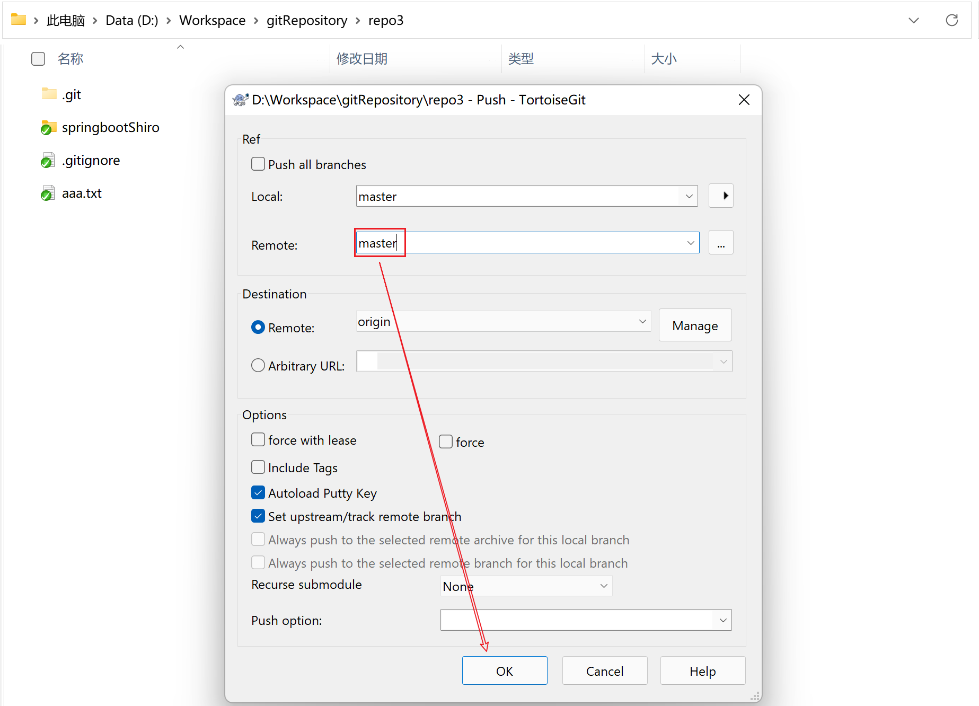Enable Push all branches checkbox
This screenshot has width=979, height=706.
coord(258,164)
